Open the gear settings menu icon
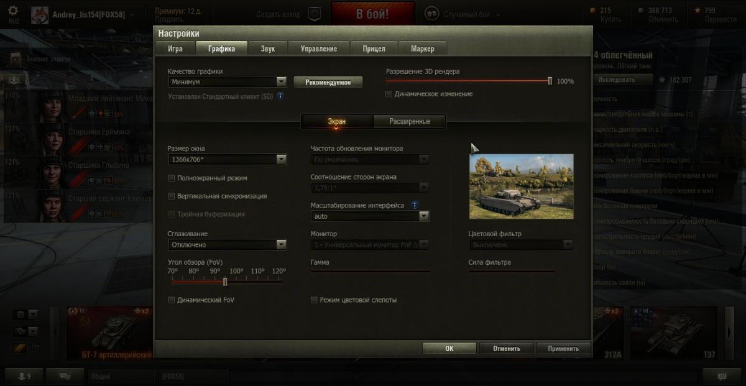Screen dimensions: 746x386 pos(13,11)
